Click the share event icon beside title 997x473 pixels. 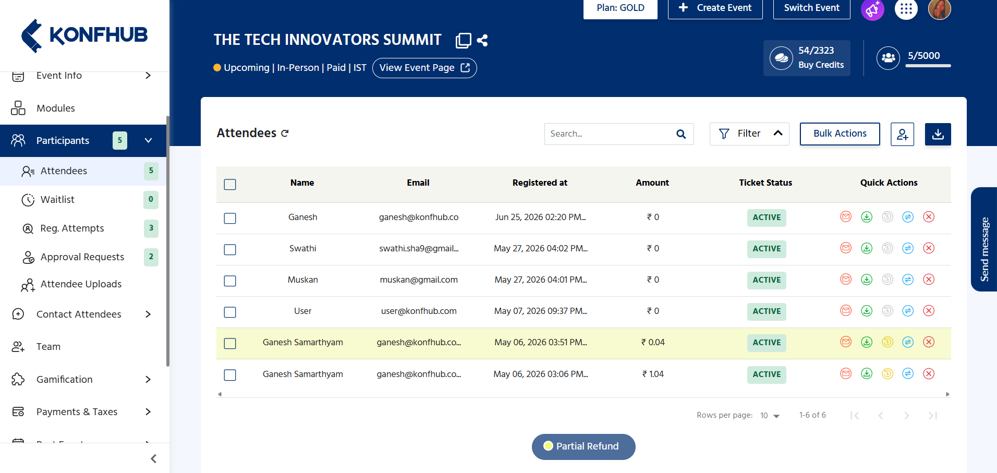pyautogui.click(x=482, y=40)
